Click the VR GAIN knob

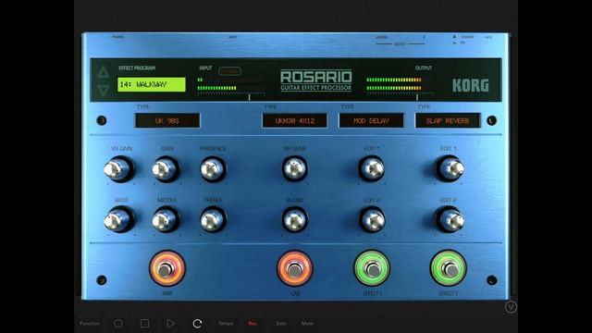tap(118, 169)
